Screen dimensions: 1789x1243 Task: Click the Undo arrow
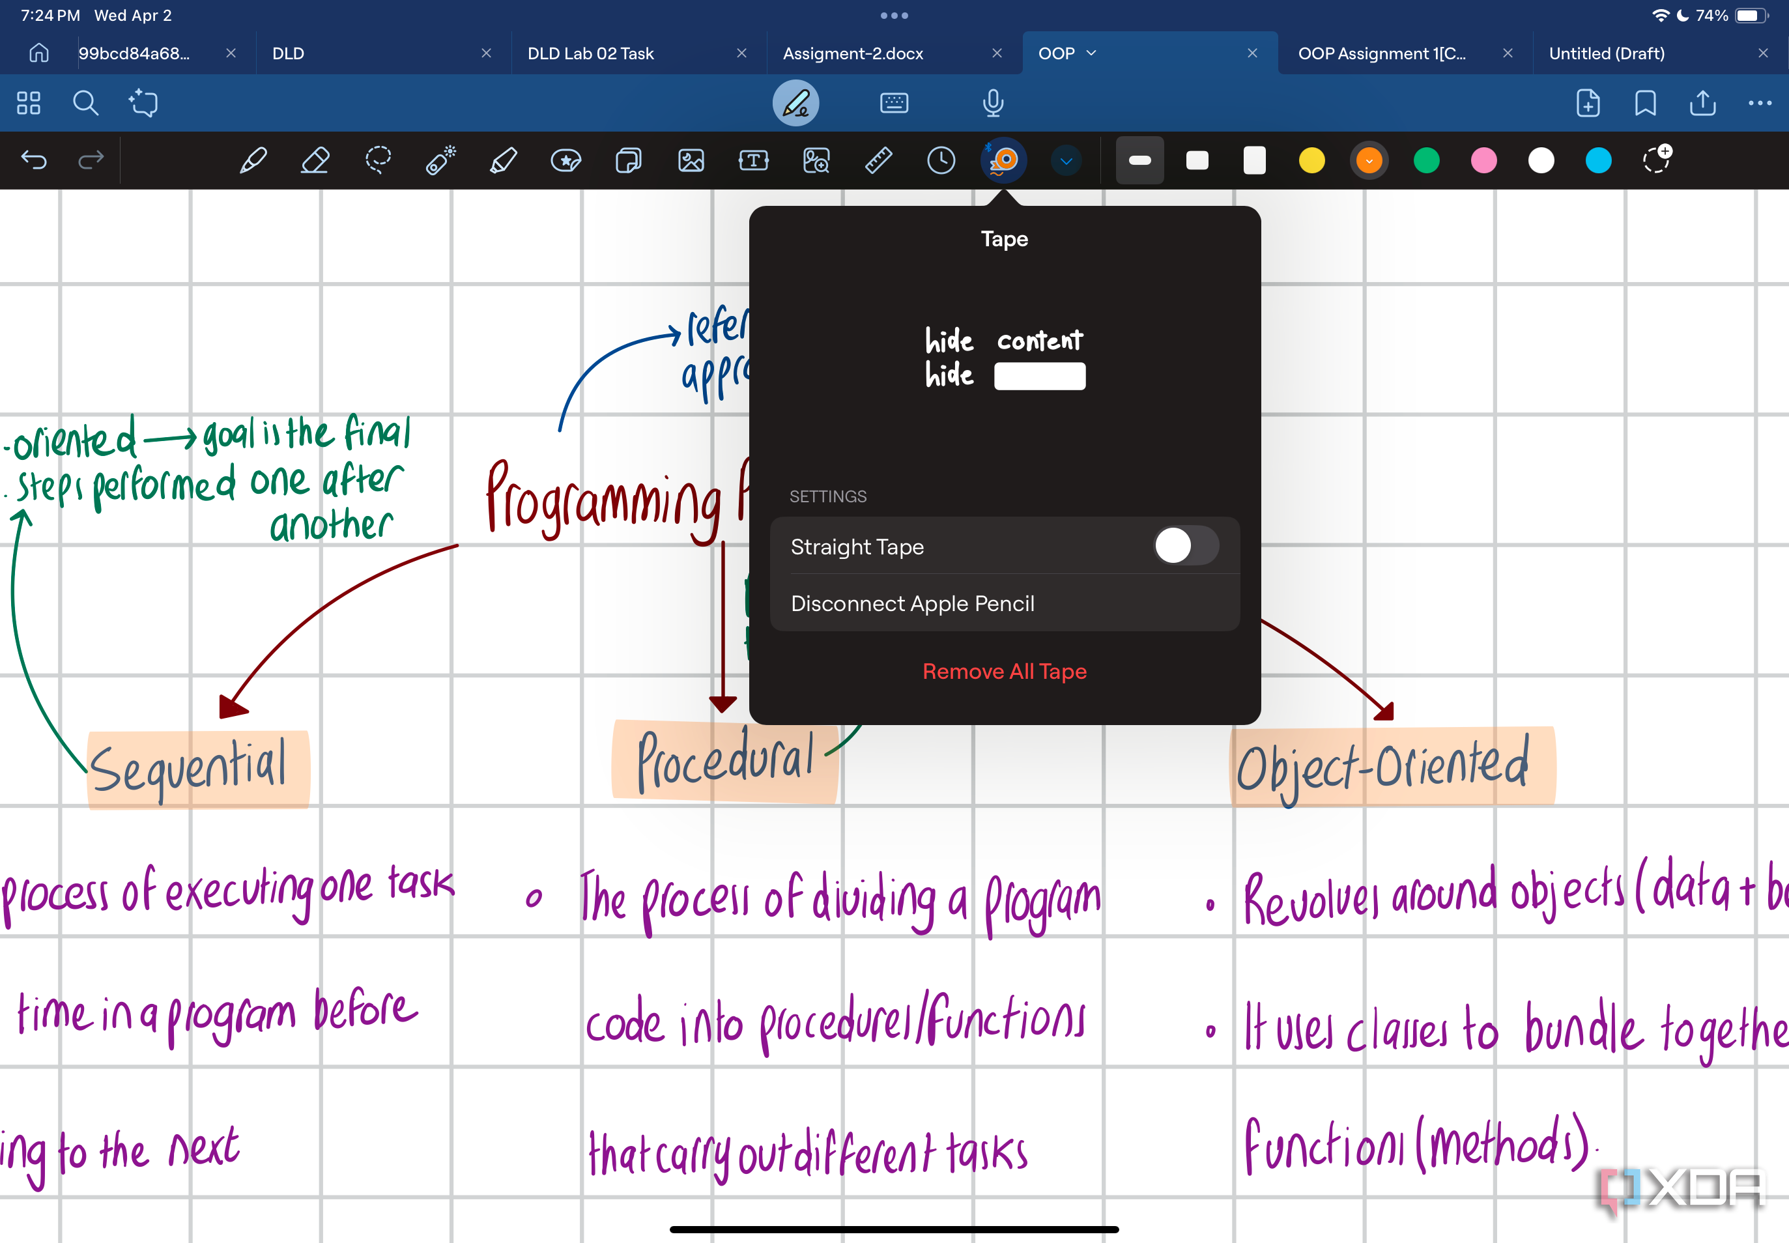(x=35, y=160)
